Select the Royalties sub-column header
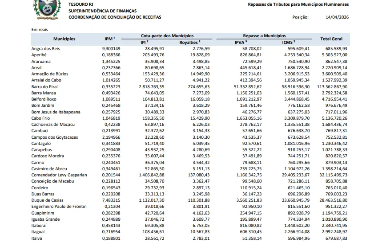This screenshot has height=242, width=382. [189, 42]
